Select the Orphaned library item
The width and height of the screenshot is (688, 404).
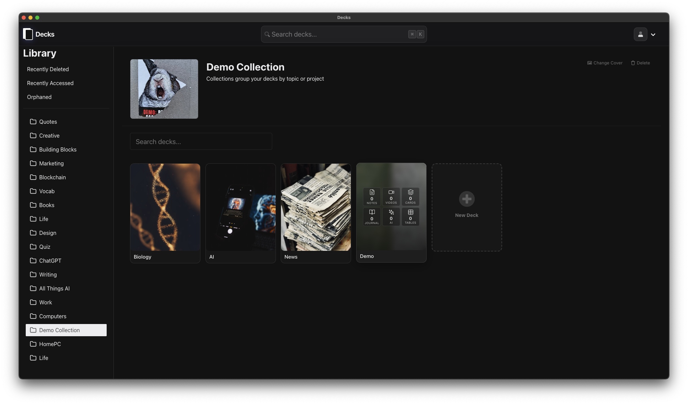pos(39,97)
